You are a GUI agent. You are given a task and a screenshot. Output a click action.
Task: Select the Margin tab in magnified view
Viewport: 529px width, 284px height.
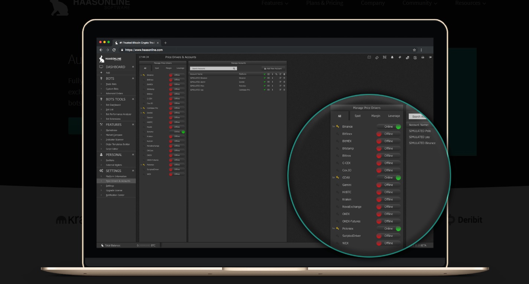[x=376, y=116]
